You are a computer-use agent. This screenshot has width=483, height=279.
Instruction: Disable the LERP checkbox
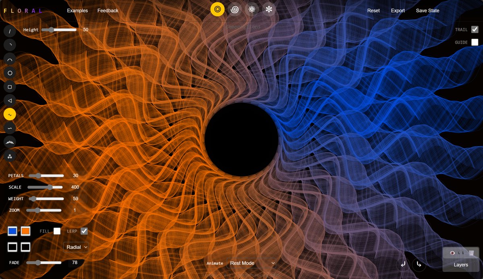84,231
